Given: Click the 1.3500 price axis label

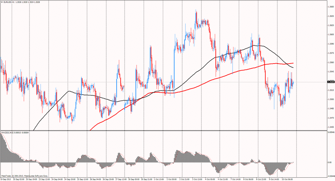Looking at the screenshot, I should pyautogui.click(x=331, y=99).
